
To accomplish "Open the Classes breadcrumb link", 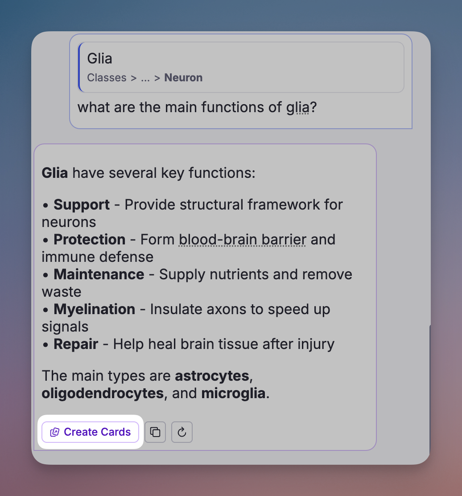I will point(107,78).
